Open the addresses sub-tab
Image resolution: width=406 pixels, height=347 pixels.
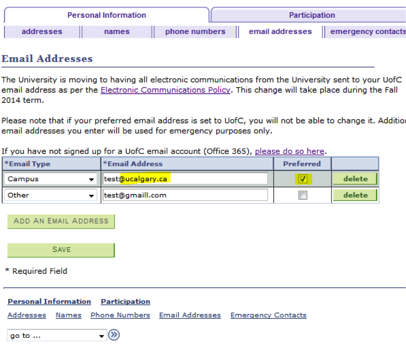[42, 32]
